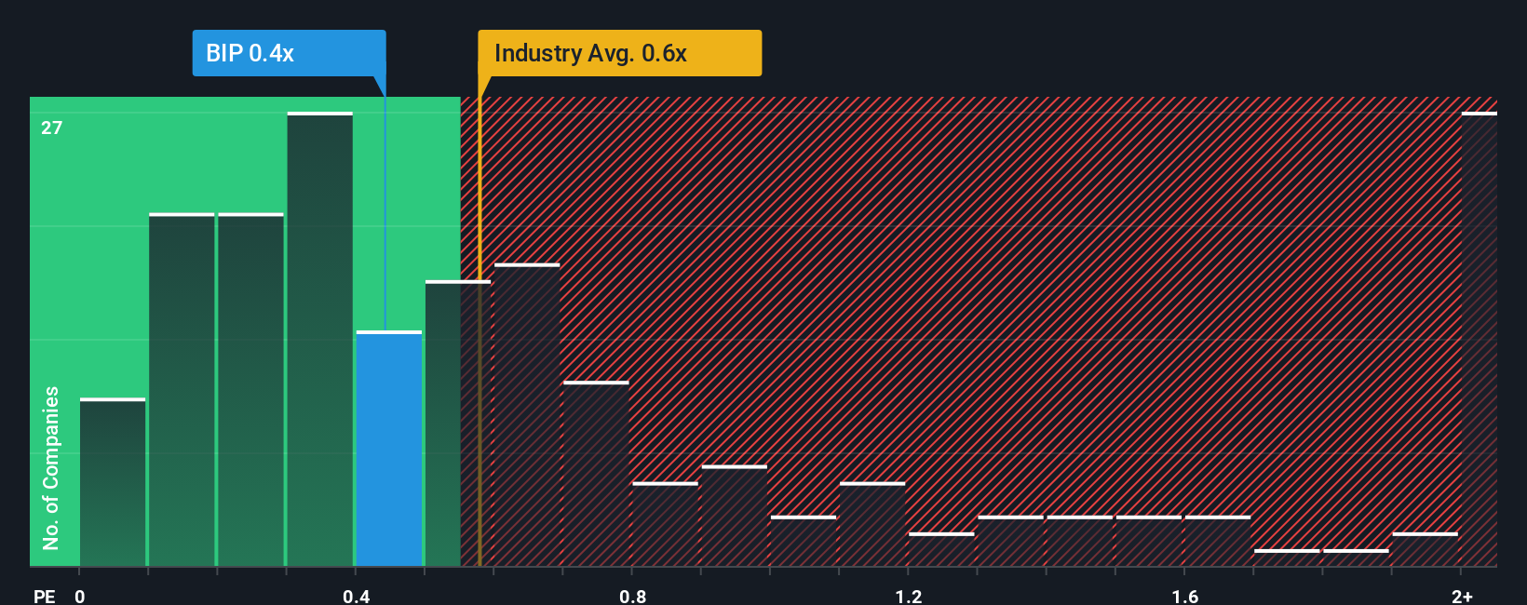The width and height of the screenshot is (1527, 605).
Task: Click the 1.6 x-axis tick label
Action: tap(1184, 596)
